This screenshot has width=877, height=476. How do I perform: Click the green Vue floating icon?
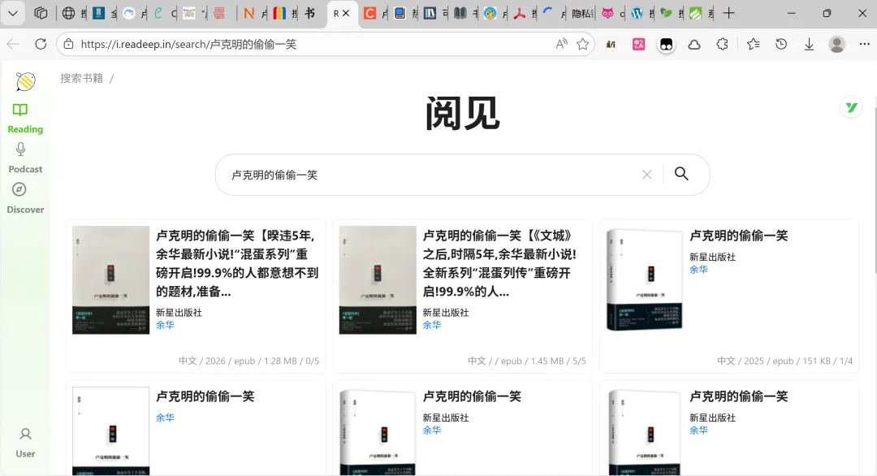851,107
